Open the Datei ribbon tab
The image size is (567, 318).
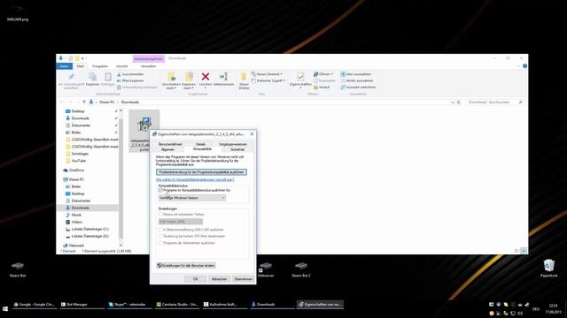tap(65, 66)
